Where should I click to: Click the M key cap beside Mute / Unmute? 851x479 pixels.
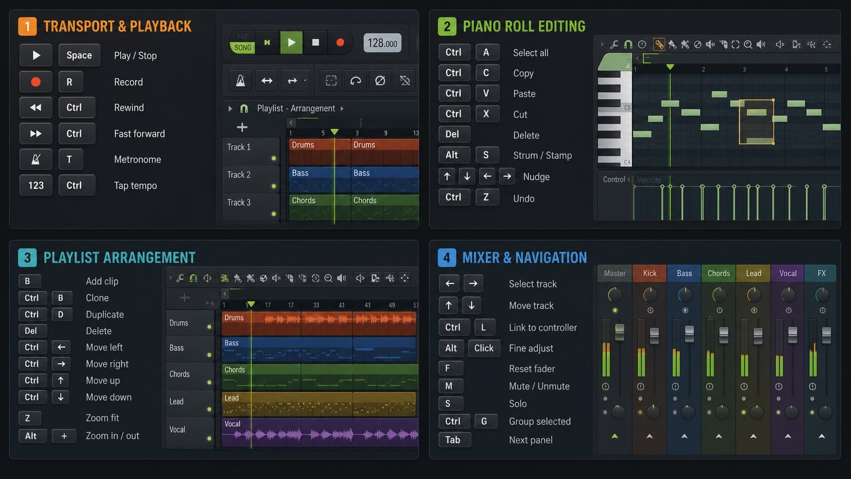coord(450,386)
